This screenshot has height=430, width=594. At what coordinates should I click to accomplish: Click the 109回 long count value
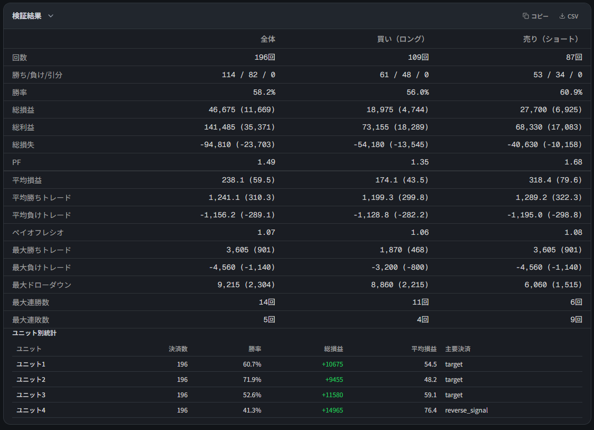click(418, 57)
